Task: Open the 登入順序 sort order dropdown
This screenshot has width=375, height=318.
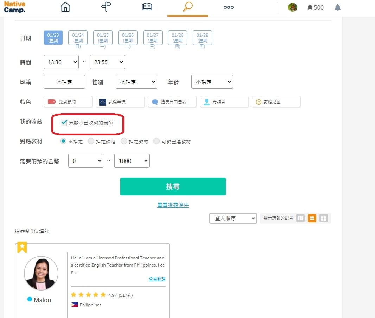Action: click(233, 219)
